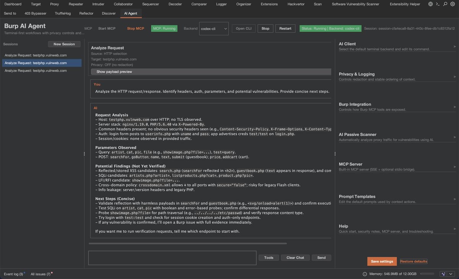Switch to the Intruder tab
Screen dimensions: 459x279
coord(98,4)
